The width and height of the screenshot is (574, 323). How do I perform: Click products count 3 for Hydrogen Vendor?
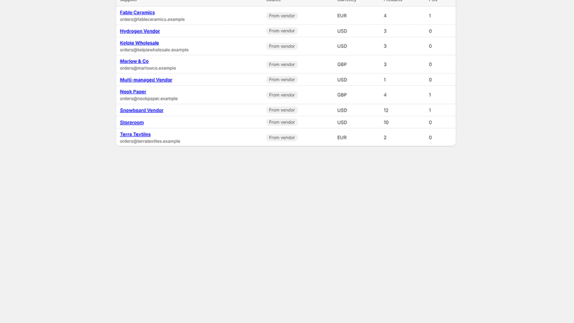385,31
